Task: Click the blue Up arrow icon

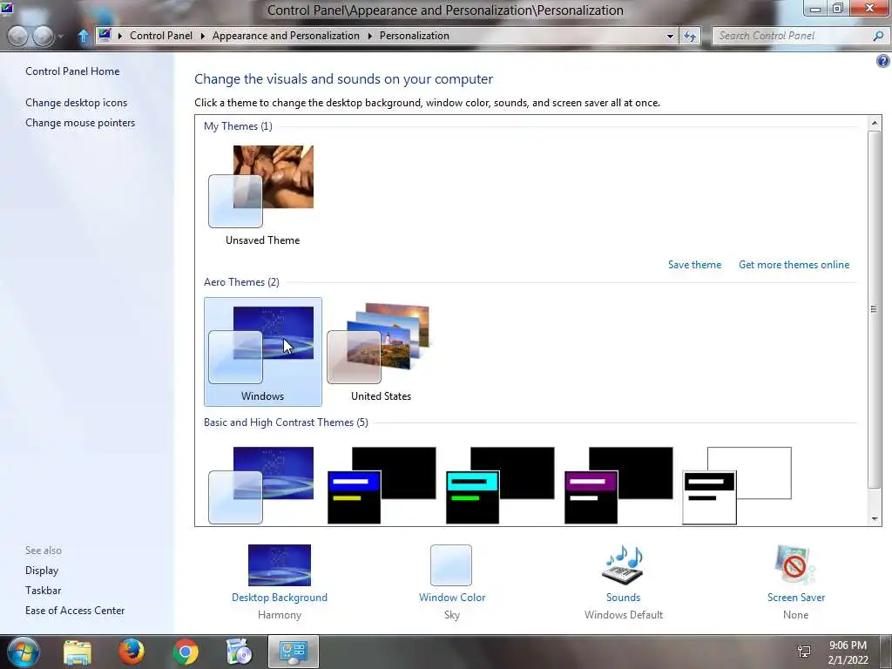Action: click(x=84, y=36)
